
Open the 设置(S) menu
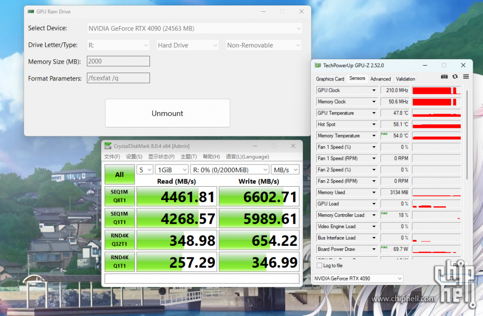tap(134, 157)
